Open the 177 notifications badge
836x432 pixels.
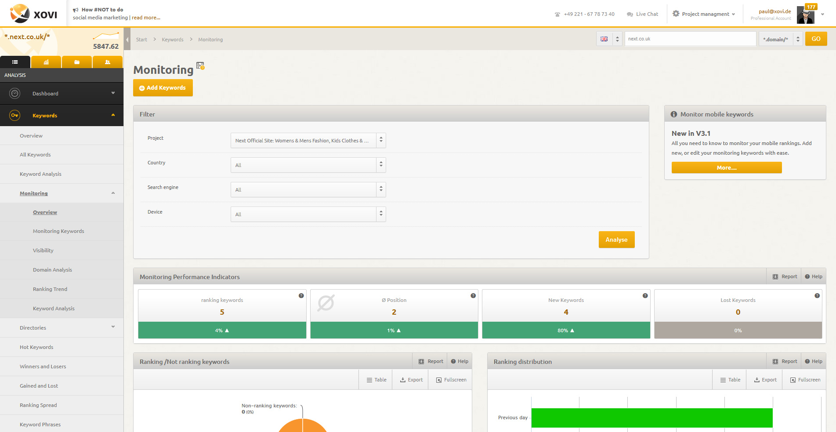[x=811, y=7]
